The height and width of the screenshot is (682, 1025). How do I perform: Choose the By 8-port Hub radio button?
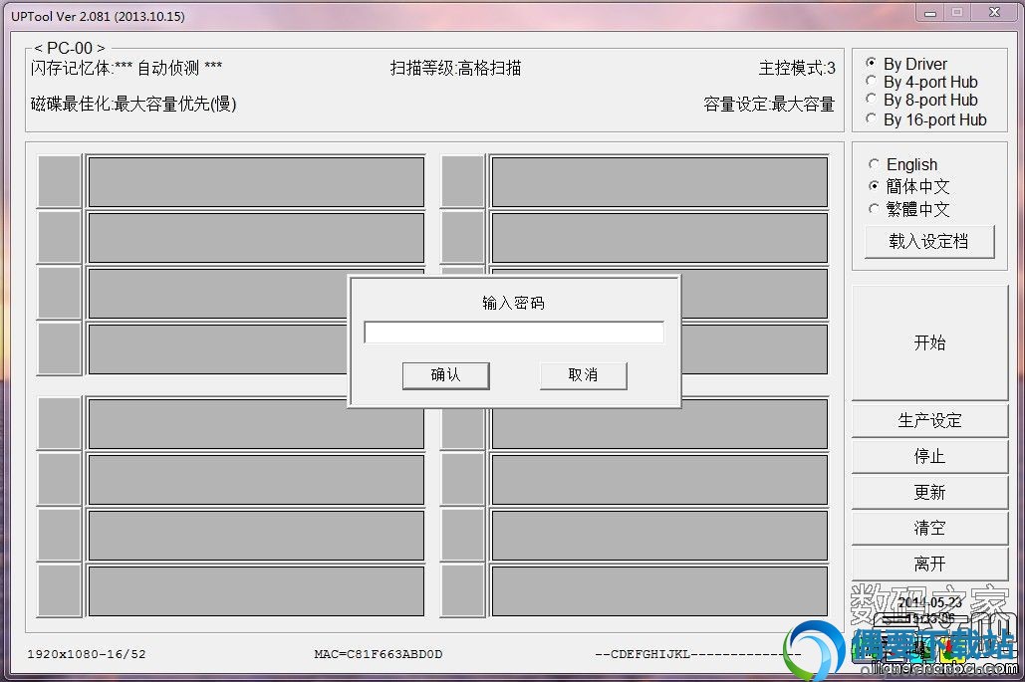pos(921,100)
